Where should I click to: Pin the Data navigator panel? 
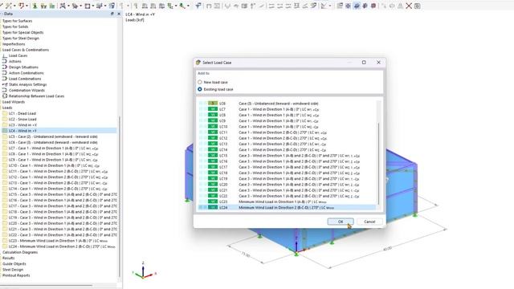112,14
